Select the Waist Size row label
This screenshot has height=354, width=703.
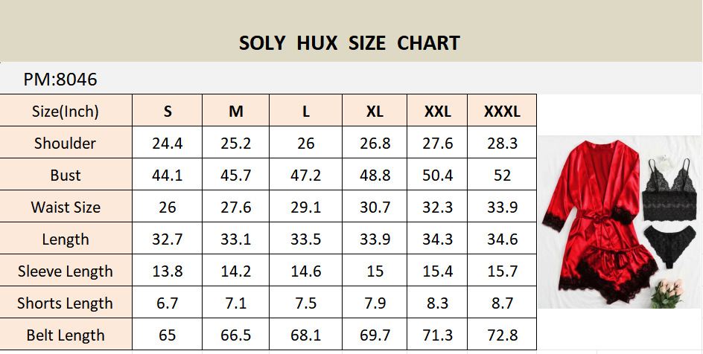point(66,207)
